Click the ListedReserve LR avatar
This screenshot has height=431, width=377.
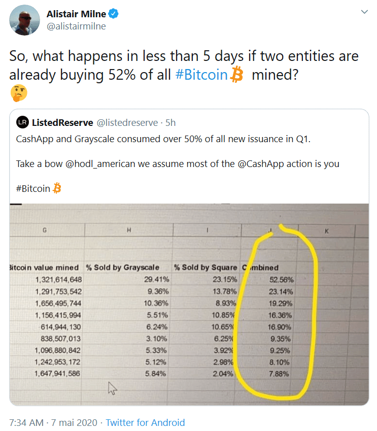(22, 122)
